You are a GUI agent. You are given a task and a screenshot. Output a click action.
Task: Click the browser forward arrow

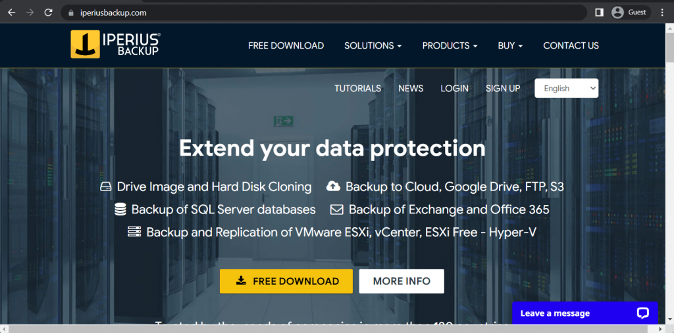(30, 12)
